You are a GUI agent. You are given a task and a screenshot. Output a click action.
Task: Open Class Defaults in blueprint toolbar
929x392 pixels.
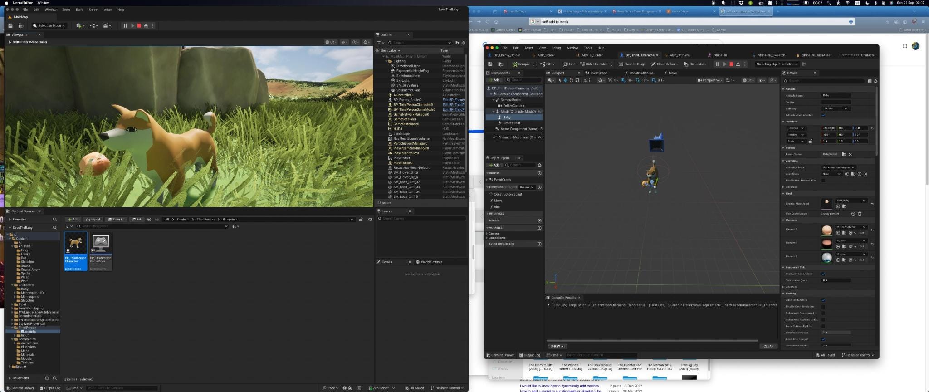pyautogui.click(x=665, y=64)
